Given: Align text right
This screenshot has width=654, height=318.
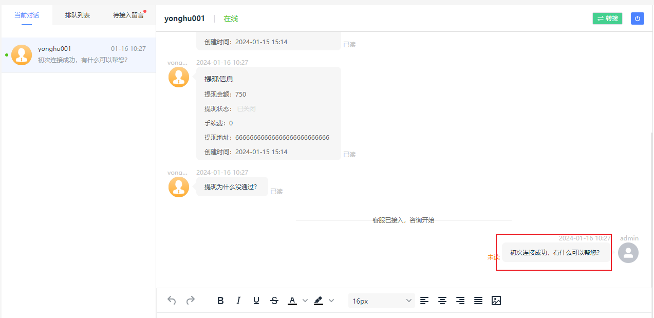Looking at the screenshot, I should [x=460, y=301].
